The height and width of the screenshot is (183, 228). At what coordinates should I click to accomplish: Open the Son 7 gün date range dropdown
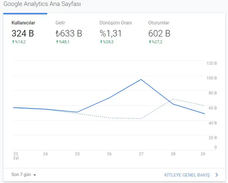24,174
